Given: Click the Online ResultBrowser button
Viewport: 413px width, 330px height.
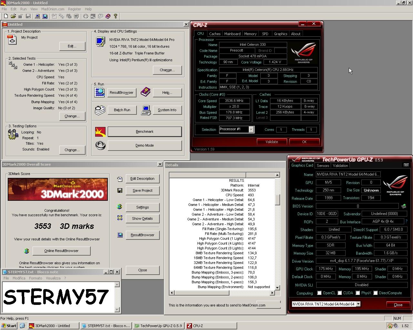Looking at the screenshot, I should [61, 251].
